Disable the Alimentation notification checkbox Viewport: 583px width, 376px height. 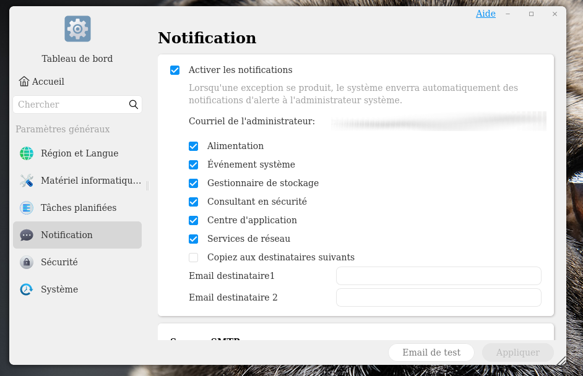[194, 147]
